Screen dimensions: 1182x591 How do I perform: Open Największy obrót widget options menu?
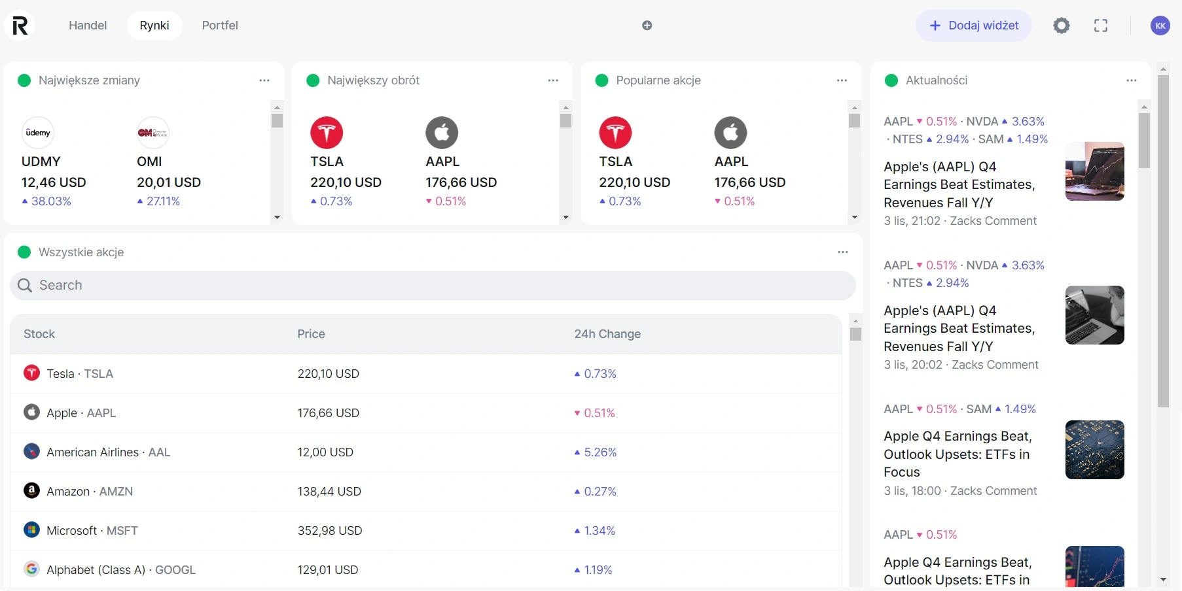[553, 80]
